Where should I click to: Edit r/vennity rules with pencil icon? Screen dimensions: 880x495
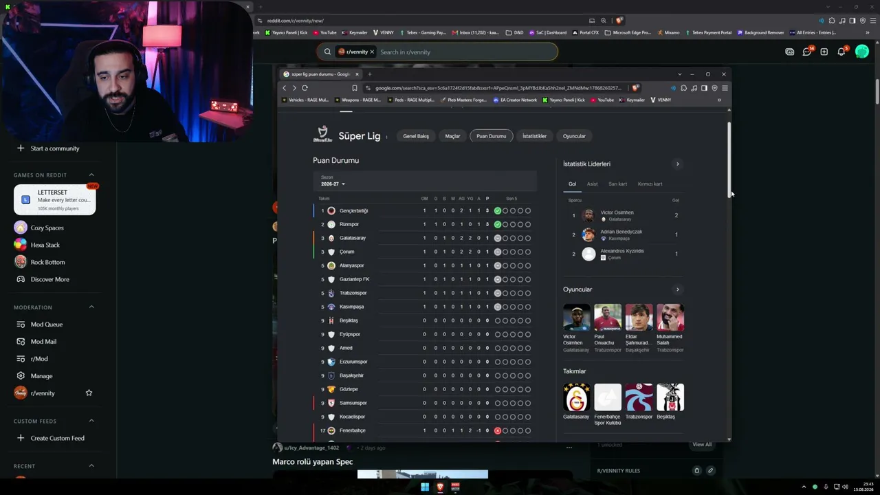(710, 471)
